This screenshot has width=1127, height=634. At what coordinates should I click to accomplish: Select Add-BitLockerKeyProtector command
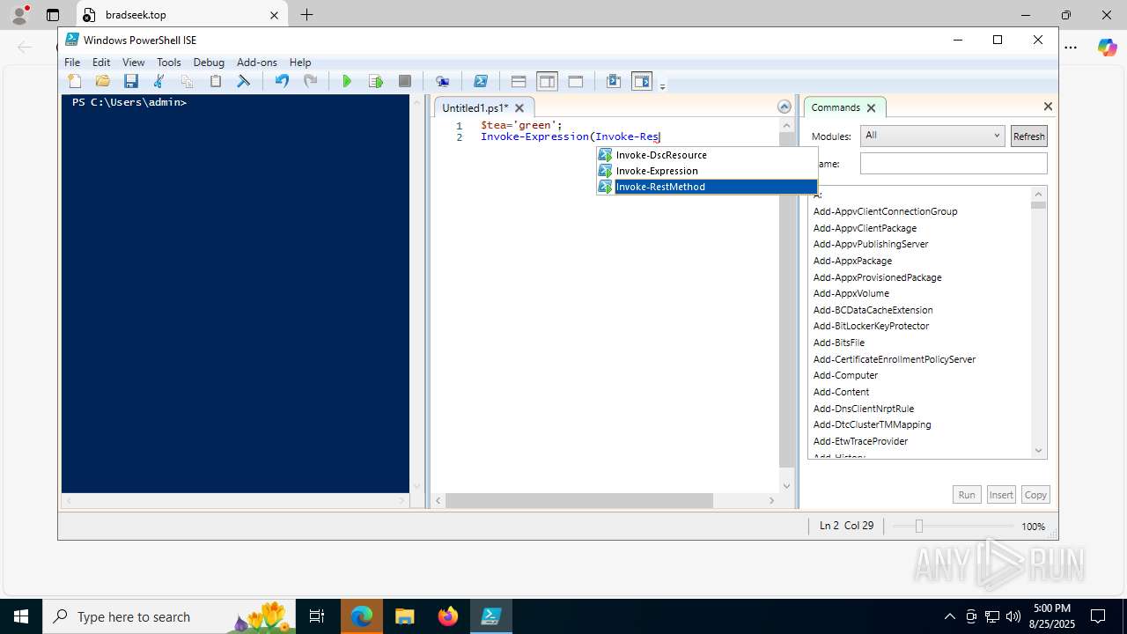click(x=871, y=326)
